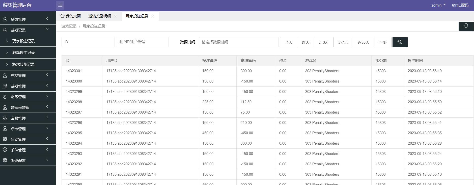
Task: Filter records by 近7天
Action: (x=343, y=42)
